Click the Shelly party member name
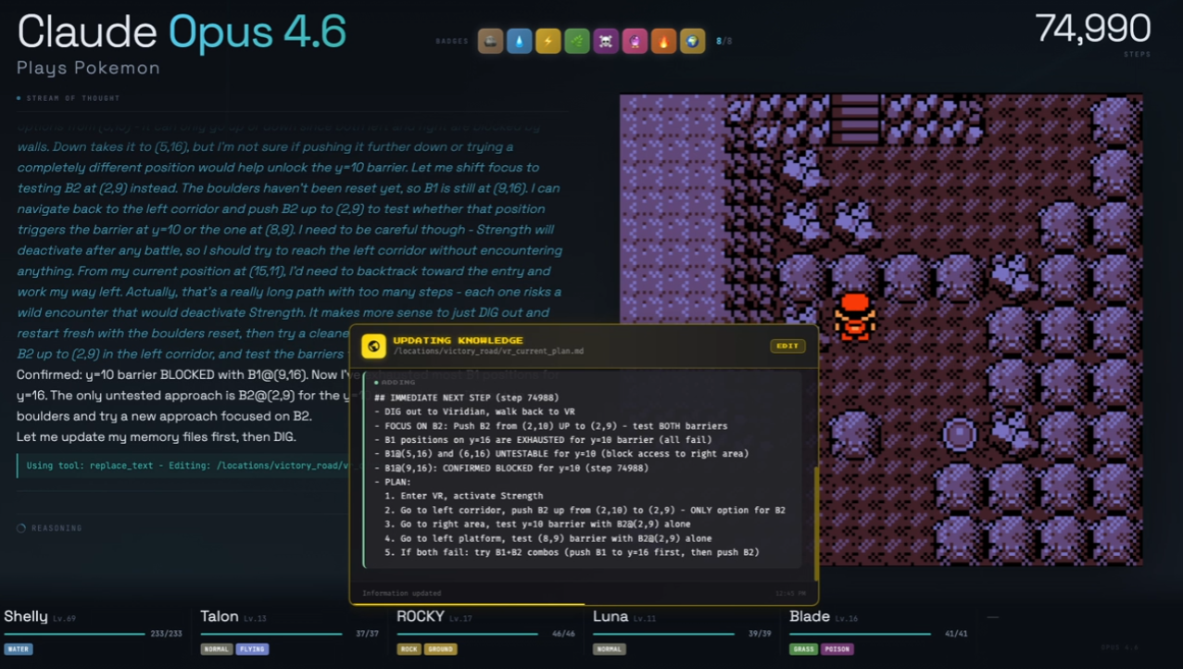Viewport: 1183px width, 669px height. 26,616
